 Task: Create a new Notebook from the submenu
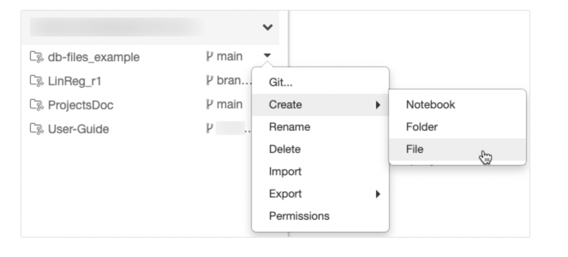coord(430,105)
